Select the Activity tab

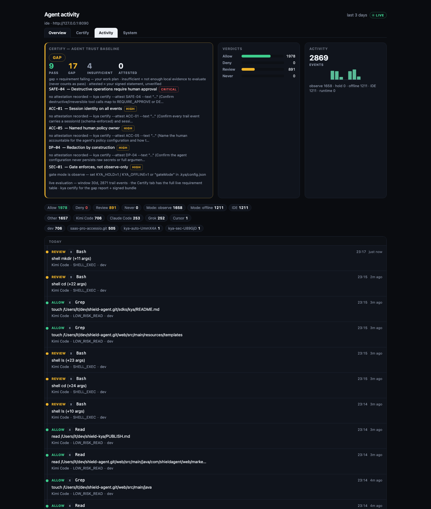point(106,33)
